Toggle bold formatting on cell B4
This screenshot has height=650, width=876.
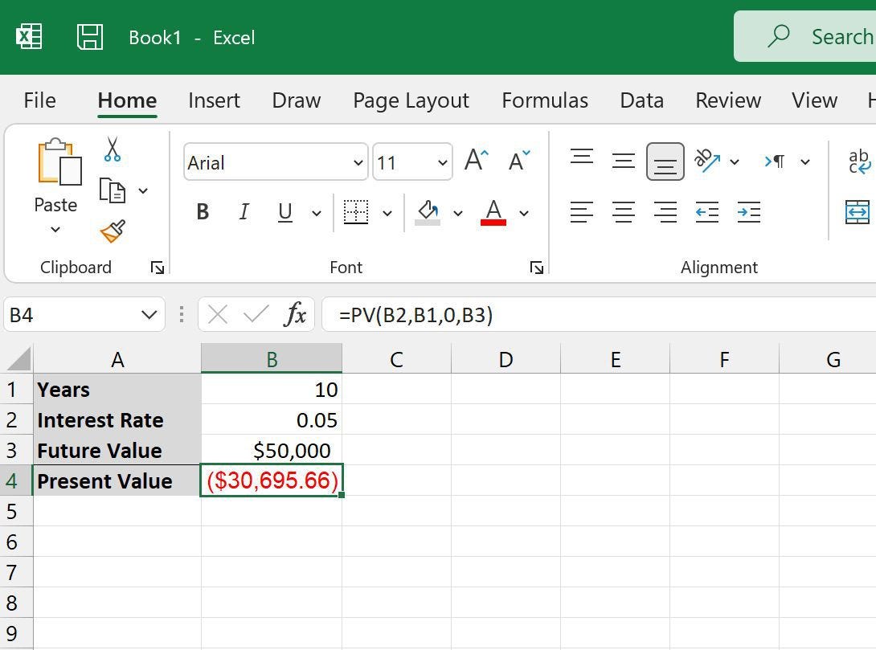click(202, 212)
